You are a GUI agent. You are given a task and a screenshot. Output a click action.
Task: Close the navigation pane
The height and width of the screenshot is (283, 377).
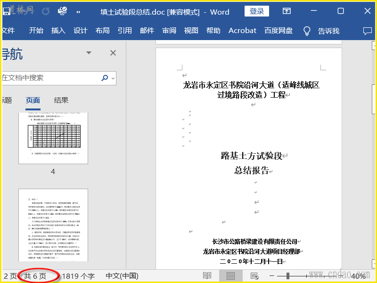tap(113, 53)
